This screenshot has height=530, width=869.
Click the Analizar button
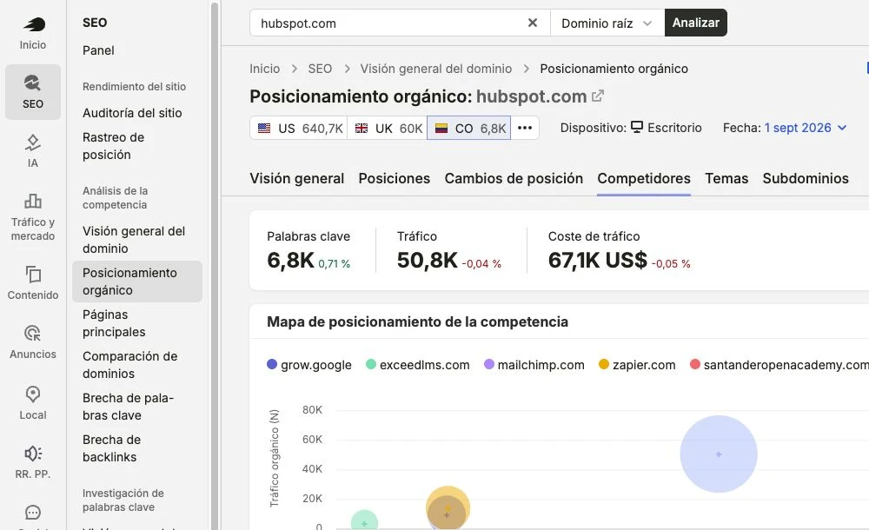point(695,23)
